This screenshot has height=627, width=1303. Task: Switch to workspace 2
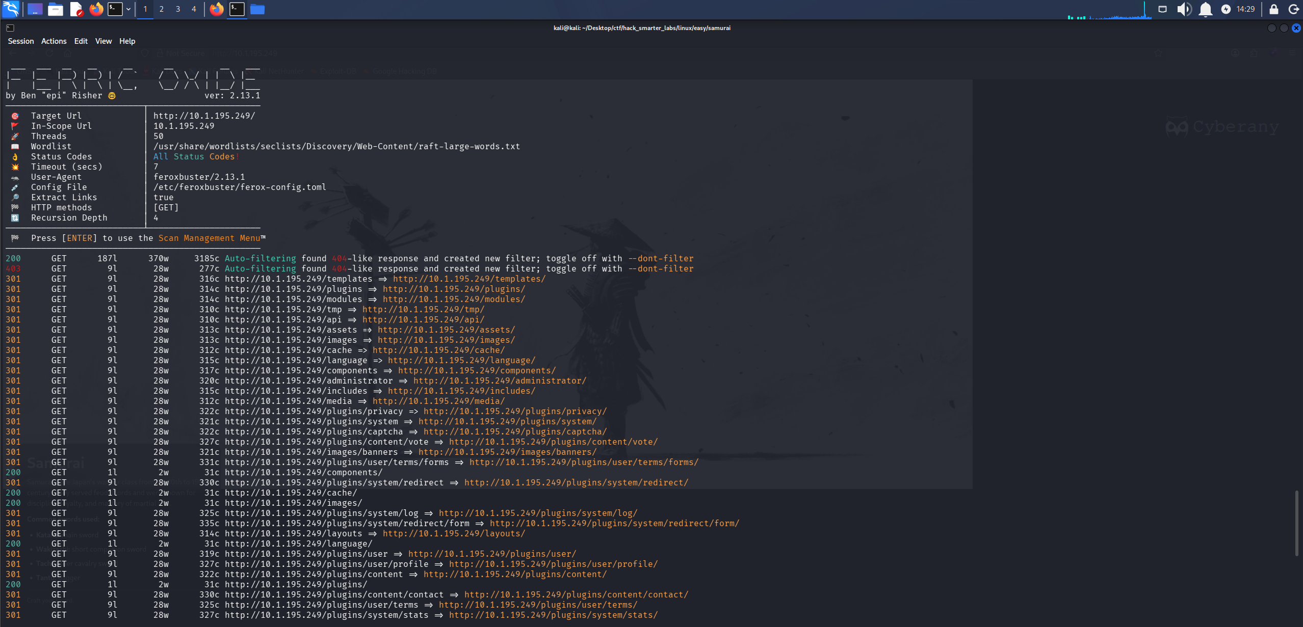click(x=162, y=9)
